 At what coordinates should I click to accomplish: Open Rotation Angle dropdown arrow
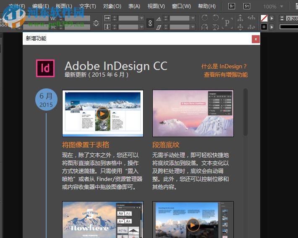click(193, 18)
